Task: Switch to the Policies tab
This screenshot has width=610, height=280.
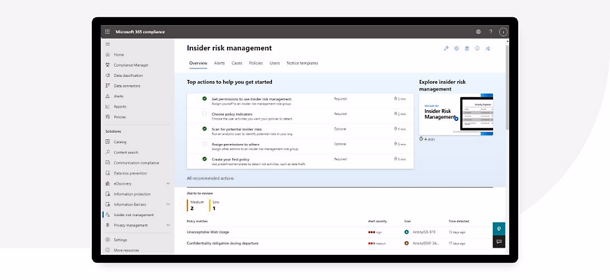Action: coord(255,63)
